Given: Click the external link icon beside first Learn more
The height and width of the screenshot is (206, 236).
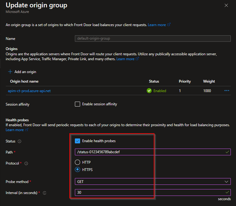Looking at the screenshot, I should click(x=169, y=24).
